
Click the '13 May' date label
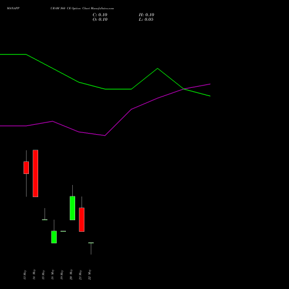[25, 275]
